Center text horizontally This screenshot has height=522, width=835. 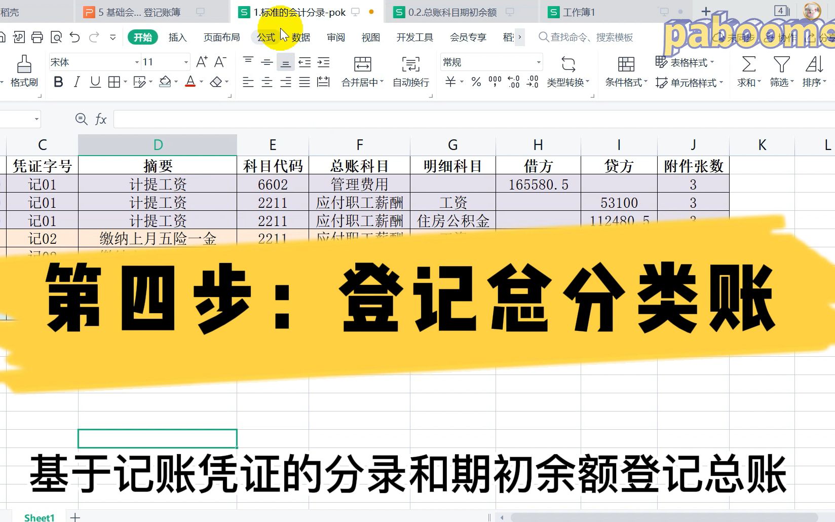pos(267,82)
